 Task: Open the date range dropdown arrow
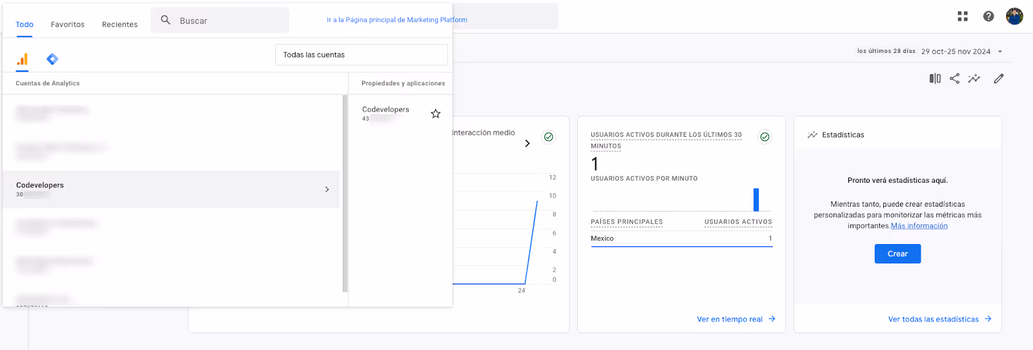click(1000, 52)
